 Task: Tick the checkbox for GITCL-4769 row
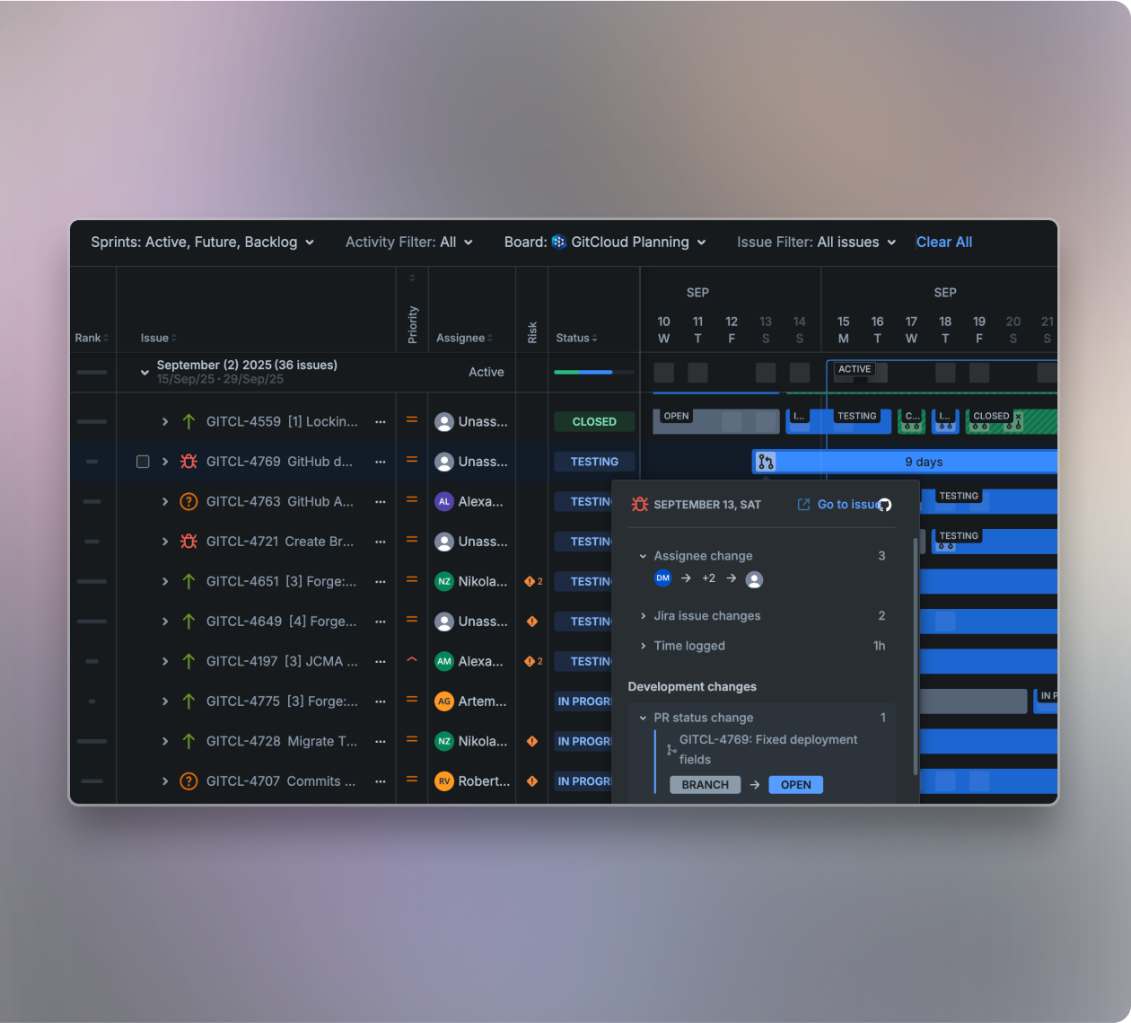(143, 462)
